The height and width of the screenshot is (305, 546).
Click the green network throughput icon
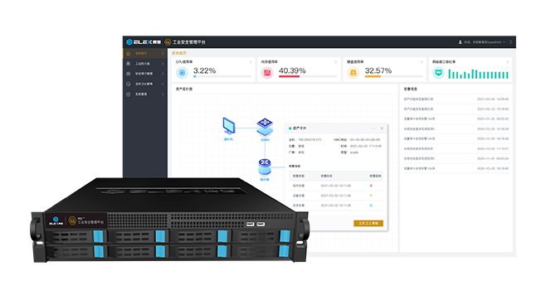[x=438, y=73]
